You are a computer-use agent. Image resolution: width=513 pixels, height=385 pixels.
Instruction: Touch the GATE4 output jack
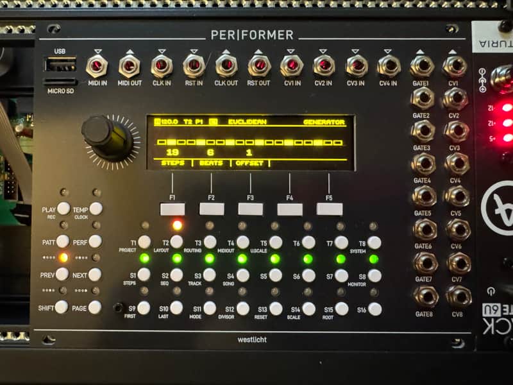coord(424,164)
